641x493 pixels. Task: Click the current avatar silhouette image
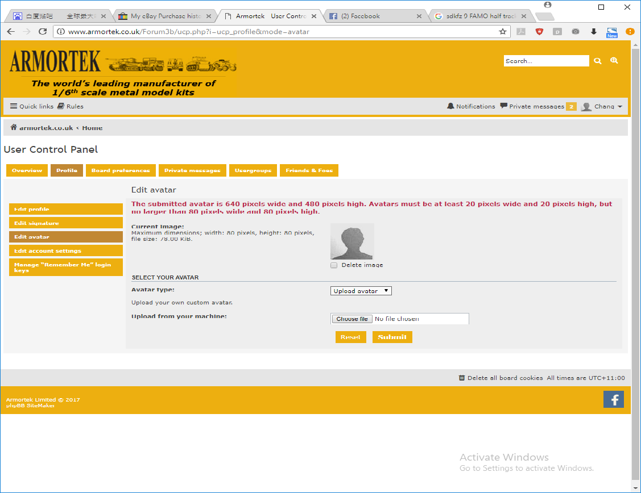[352, 241]
